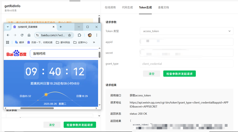This screenshot has height=132, width=238.
Task: Go to the browser home page
Action: tap(29, 35)
